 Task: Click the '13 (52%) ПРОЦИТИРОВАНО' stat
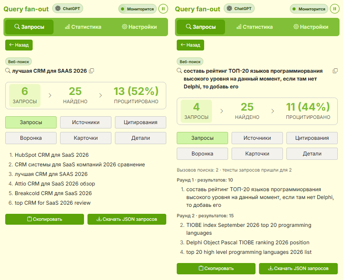point(136,95)
